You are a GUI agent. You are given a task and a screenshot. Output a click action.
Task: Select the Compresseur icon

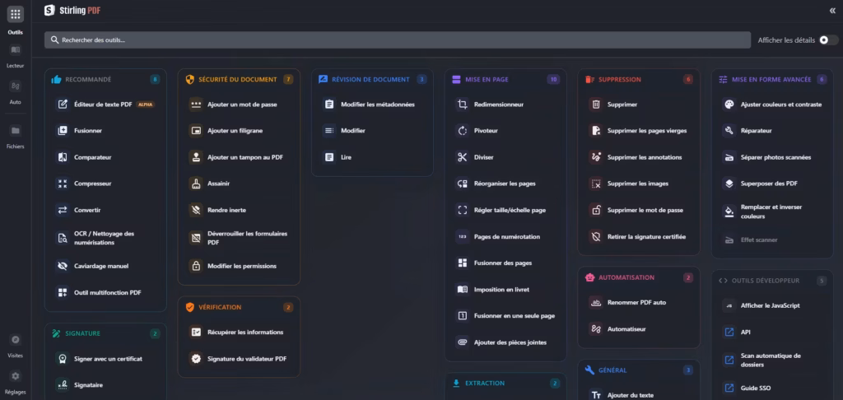63,184
